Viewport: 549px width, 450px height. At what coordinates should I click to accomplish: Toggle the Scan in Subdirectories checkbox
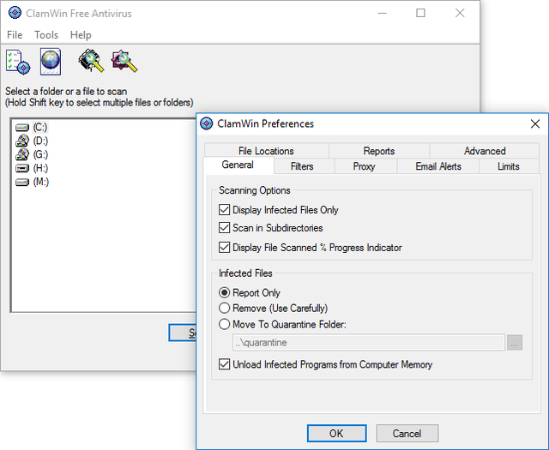(225, 229)
